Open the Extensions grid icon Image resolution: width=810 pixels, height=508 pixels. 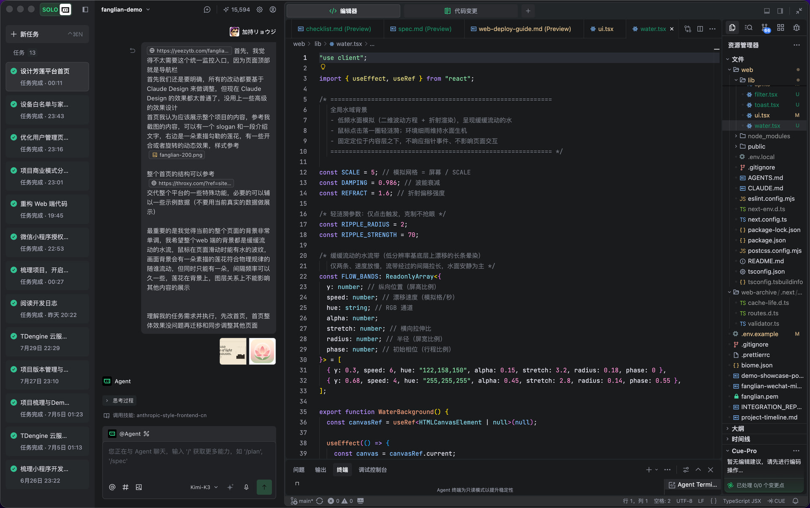pyautogui.click(x=780, y=28)
